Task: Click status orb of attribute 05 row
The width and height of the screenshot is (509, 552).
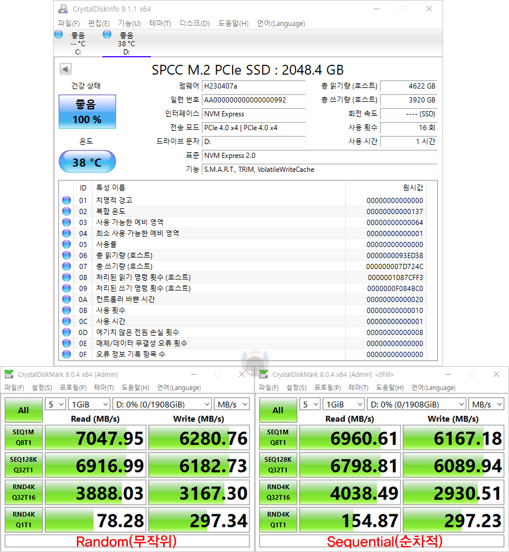Action: [67, 244]
